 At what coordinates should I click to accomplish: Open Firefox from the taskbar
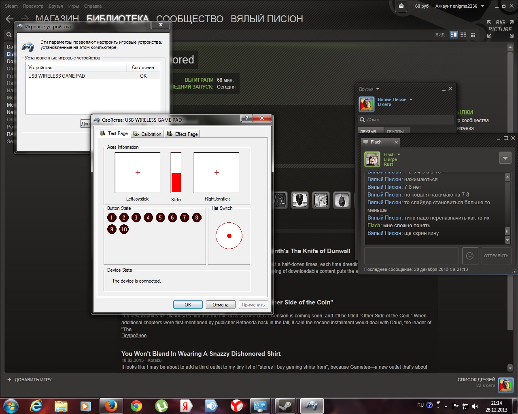pos(111,406)
